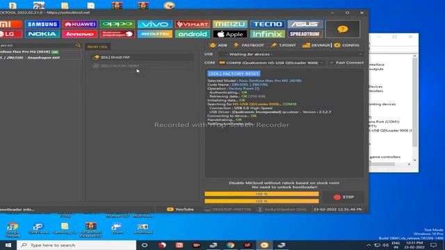Image resolution: width=445 pixels, height=250 pixels.
Task: Select Communications Port (COM1) in Device Manager
Action: pyautogui.click(x=385, y=122)
